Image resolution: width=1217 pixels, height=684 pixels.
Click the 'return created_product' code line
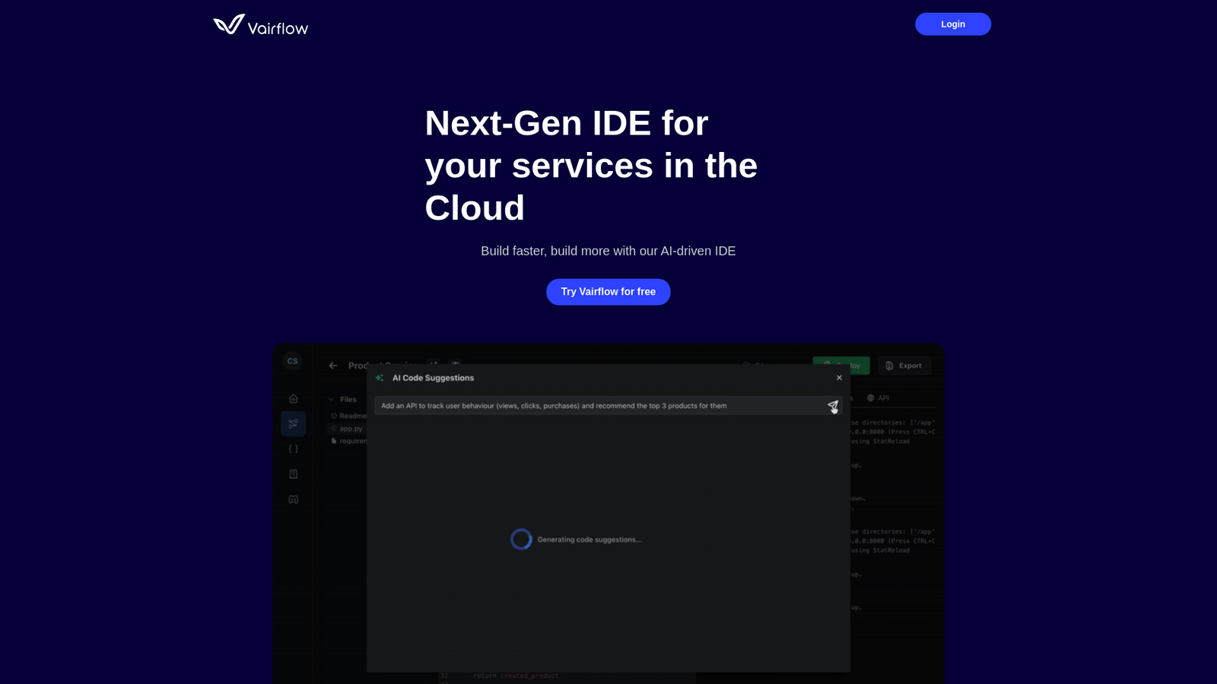(516, 676)
